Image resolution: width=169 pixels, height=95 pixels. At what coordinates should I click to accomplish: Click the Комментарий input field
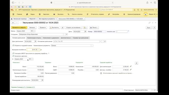point(72,90)
